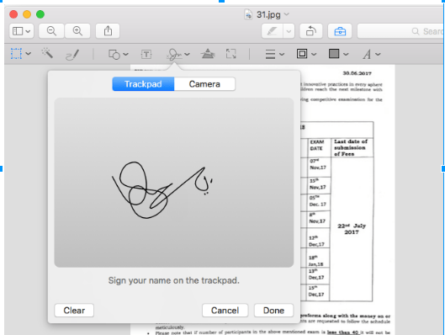Open the title dropdown chevron beside 31.jpg

[287, 14]
